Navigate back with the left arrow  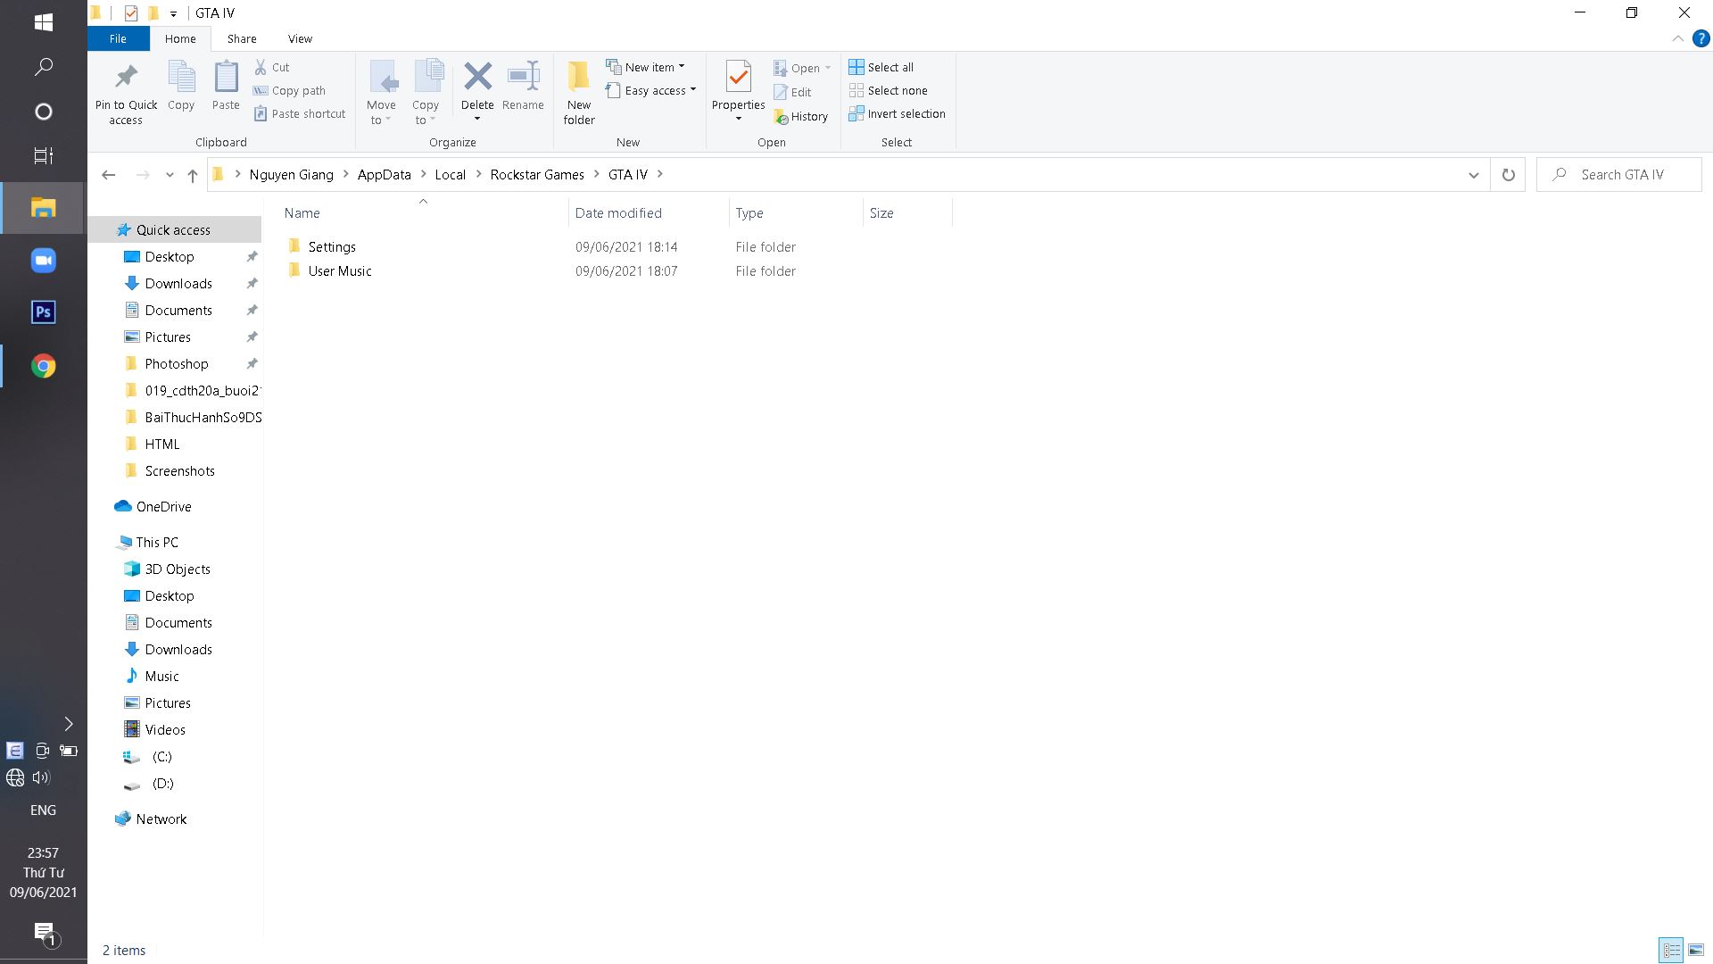109,175
